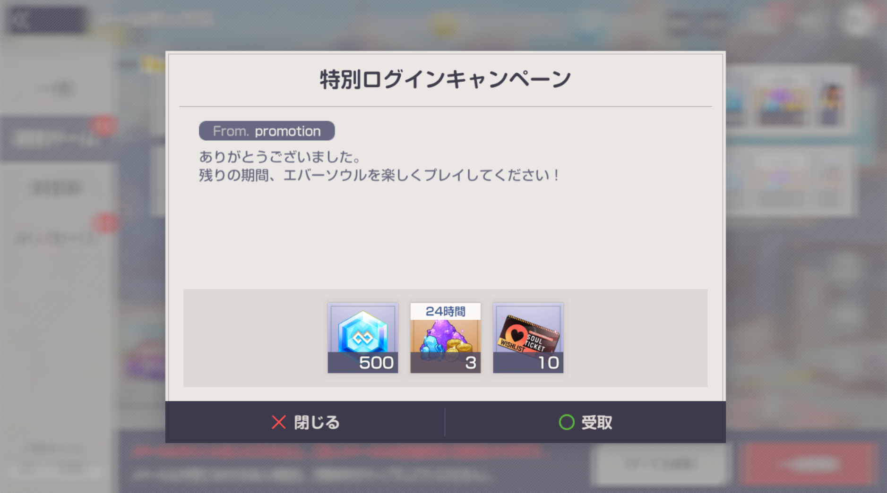Click the 24時間 duration label on reward
This screenshot has height=493, width=887.
[x=446, y=311]
